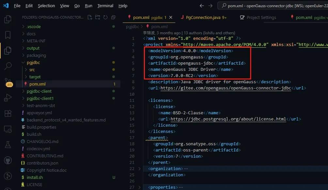Switch to the Project Settings tab
Screen dimensions: 328x190
click(x=258, y=17)
